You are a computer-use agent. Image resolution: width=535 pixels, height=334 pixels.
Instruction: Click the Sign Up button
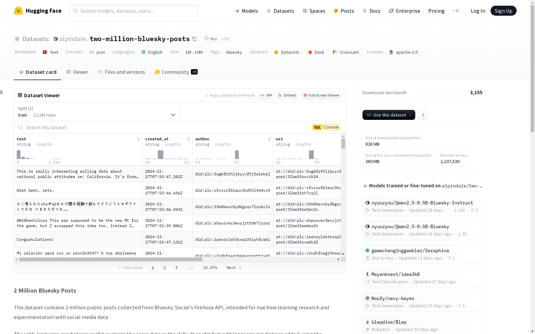[x=504, y=11]
